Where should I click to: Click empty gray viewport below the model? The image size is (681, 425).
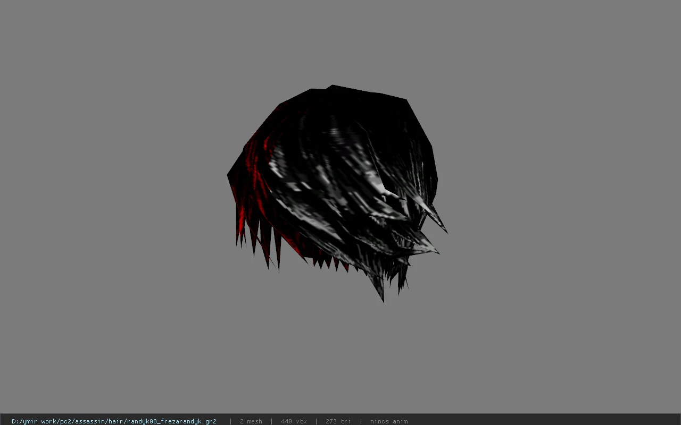(340, 356)
